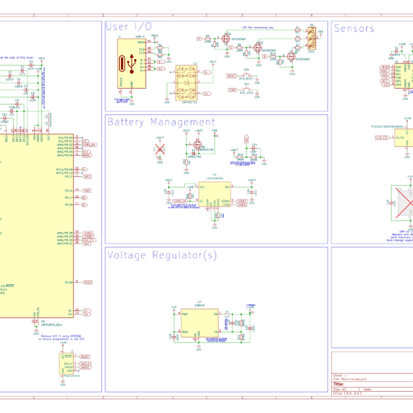
Task: Click the "Voltage Regulator(s)" section title
Action: click(162, 255)
